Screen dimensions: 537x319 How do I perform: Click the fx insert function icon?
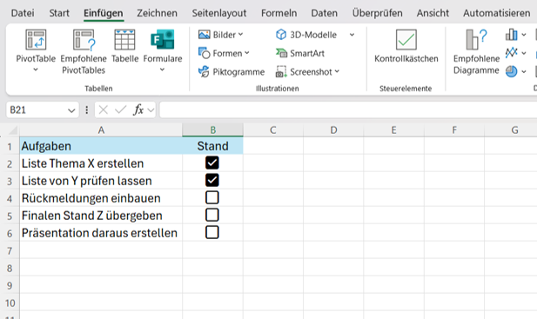click(x=138, y=110)
